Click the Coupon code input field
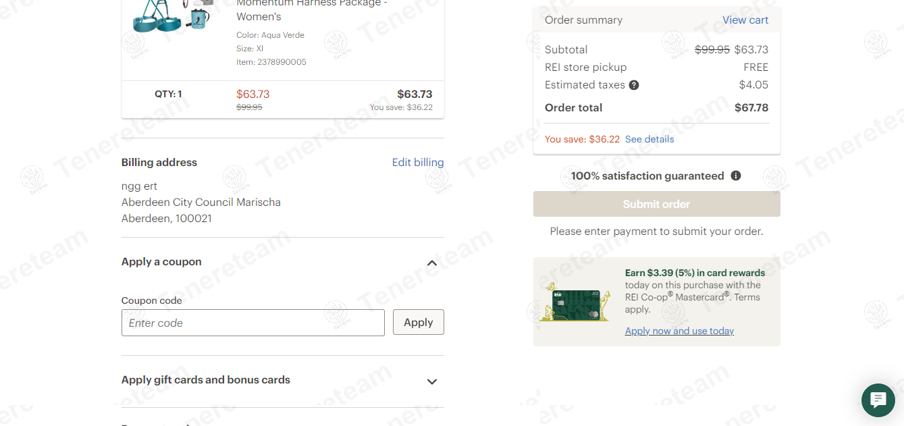 coord(253,323)
